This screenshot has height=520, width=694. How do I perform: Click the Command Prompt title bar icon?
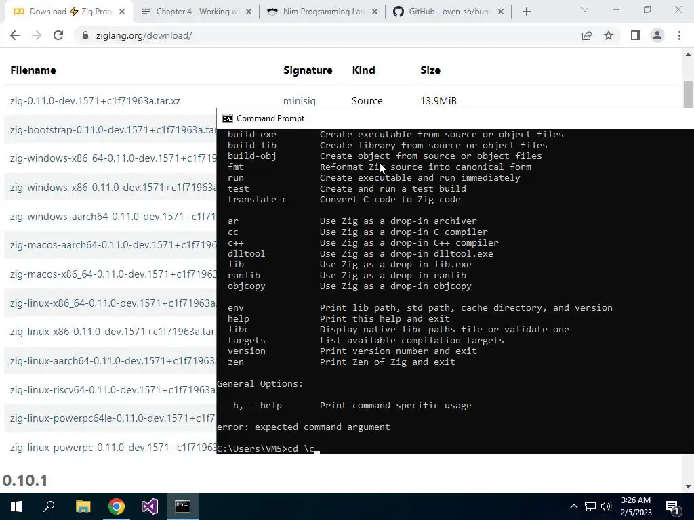[x=228, y=118]
